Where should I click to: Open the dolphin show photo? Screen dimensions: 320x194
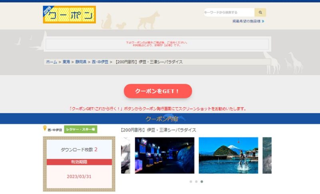[x=228, y=155]
